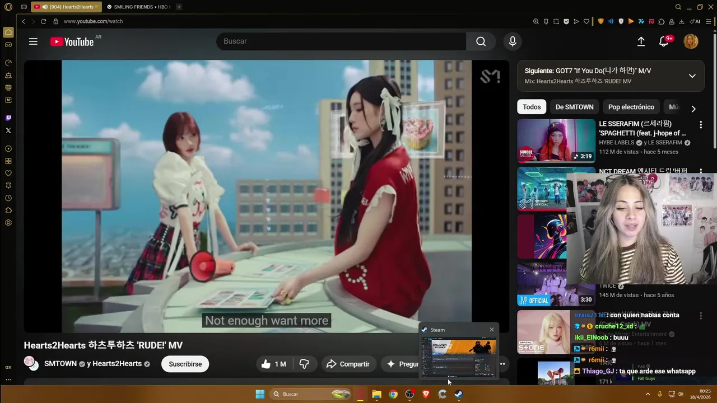Click the Steam window preview thumbnail
The height and width of the screenshot is (403, 717).
tap(459, 357)
